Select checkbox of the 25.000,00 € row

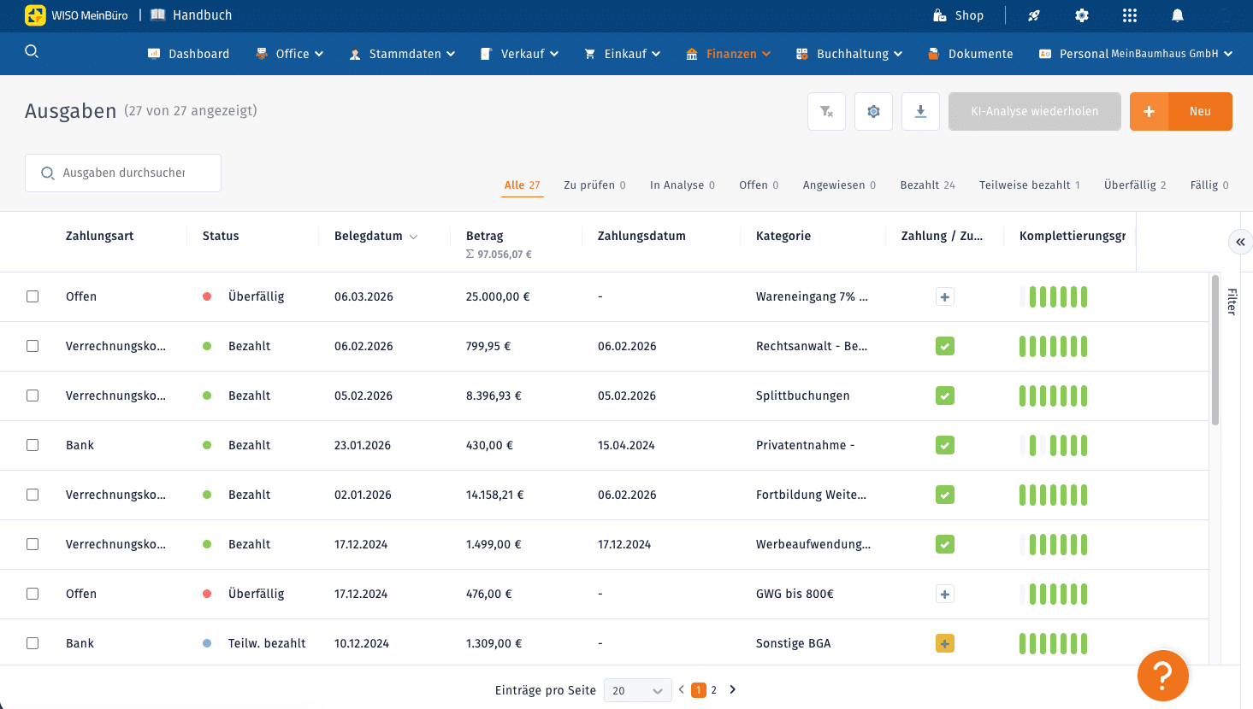[33, 296]
